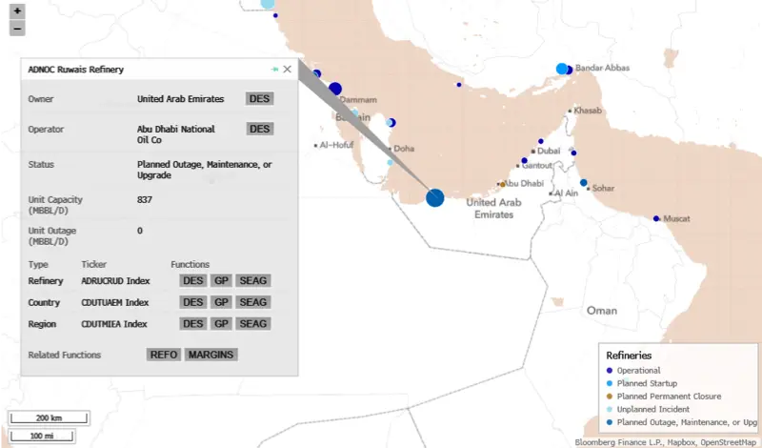
Task: Select the light blue Bandar Abbas marker
Action: click(562, 69)
